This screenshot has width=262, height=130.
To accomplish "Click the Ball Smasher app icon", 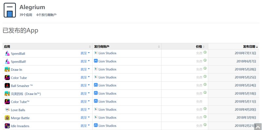I will (x=7, y=86).
